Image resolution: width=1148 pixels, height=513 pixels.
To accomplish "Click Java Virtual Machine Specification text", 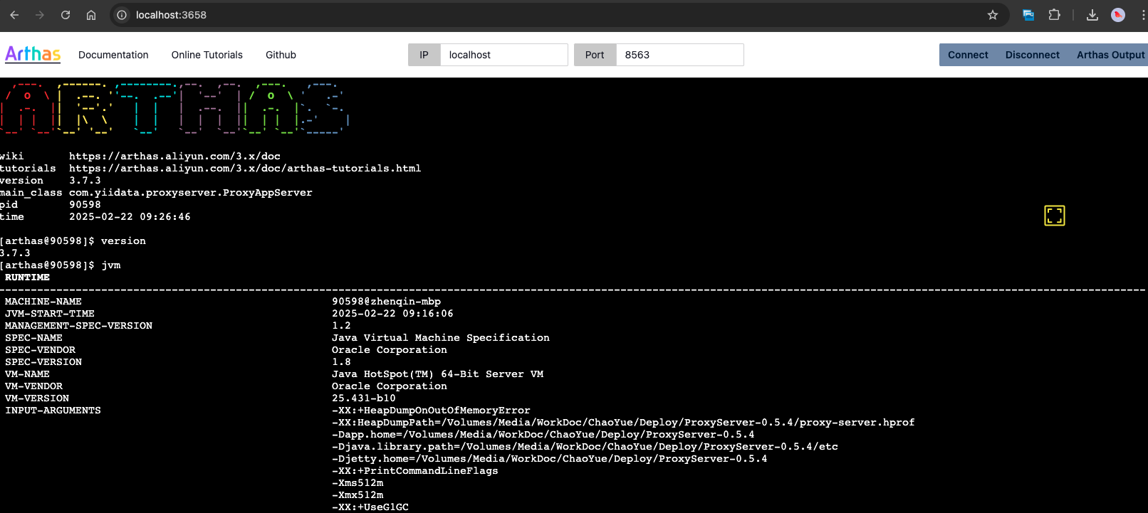I will pos(441,337).
